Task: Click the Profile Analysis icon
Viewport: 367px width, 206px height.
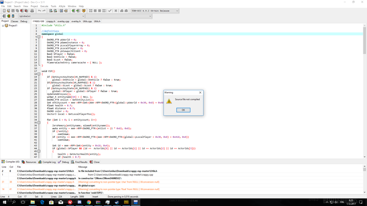Action: point(122,11)
